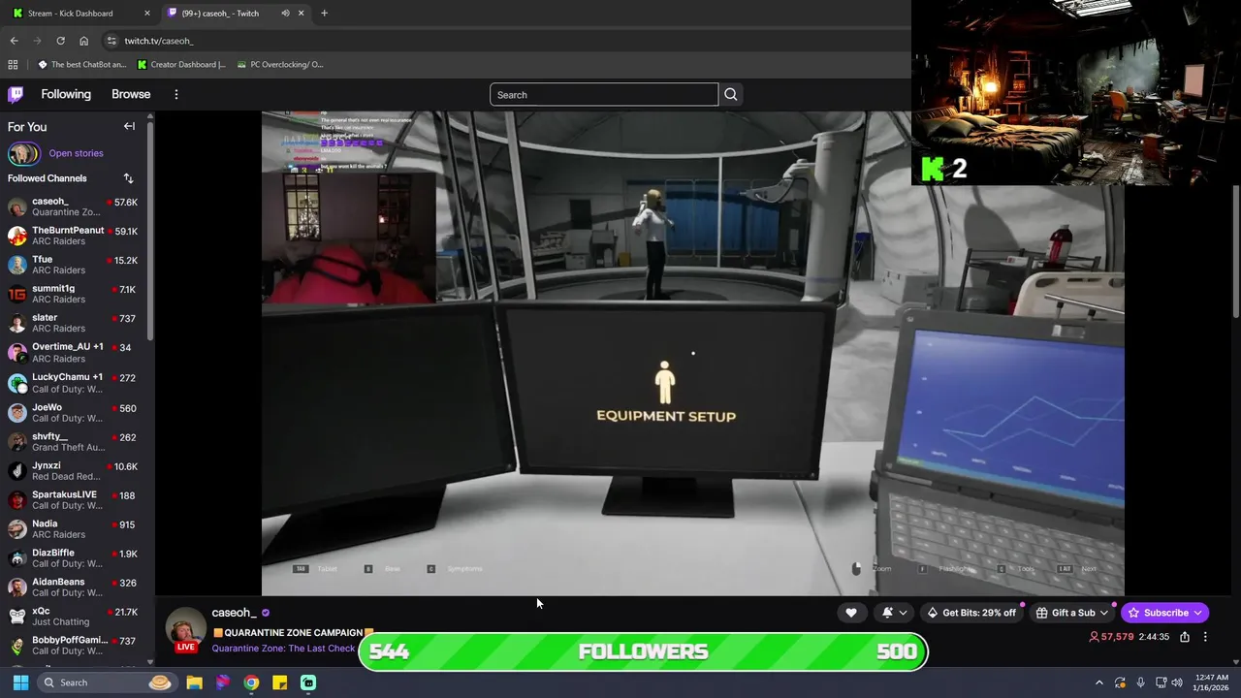This screenshot has height=698, width=1241.
Task: Open Windows Start menu
Action: click(20, 682)
